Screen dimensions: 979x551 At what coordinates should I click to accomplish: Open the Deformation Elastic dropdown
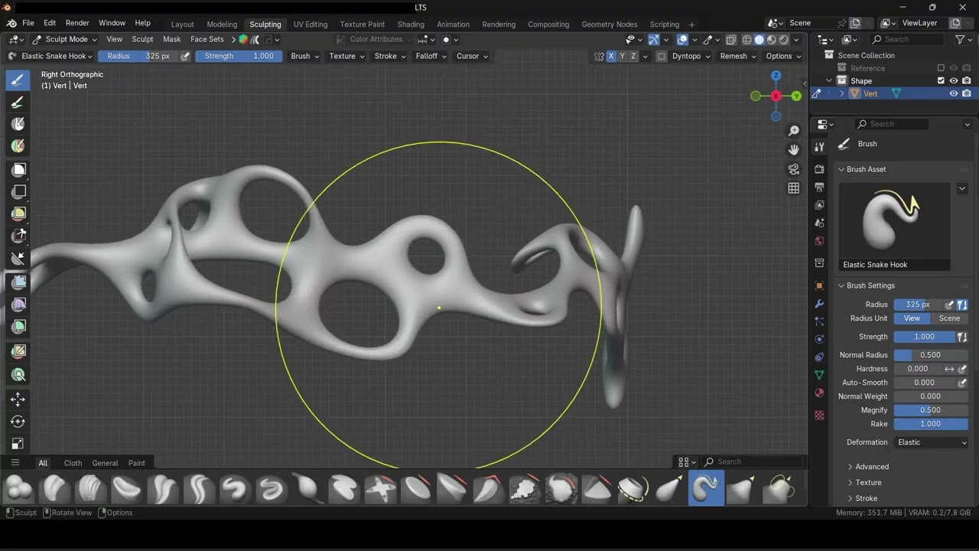click(x=932, y=442)
